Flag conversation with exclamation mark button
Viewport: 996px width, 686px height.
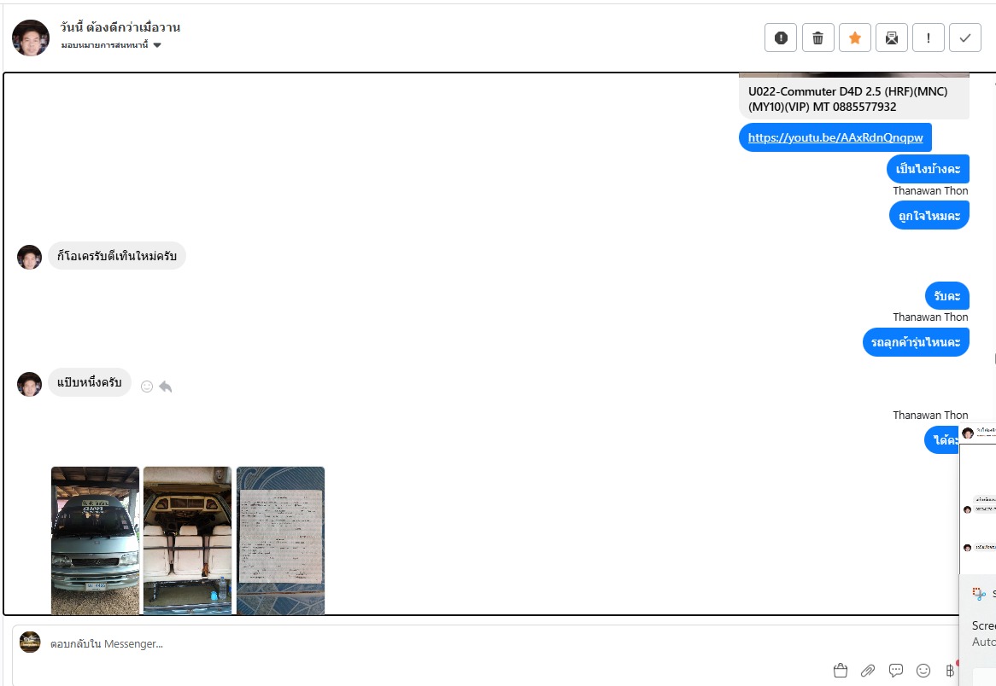click(x=929, y=38)
